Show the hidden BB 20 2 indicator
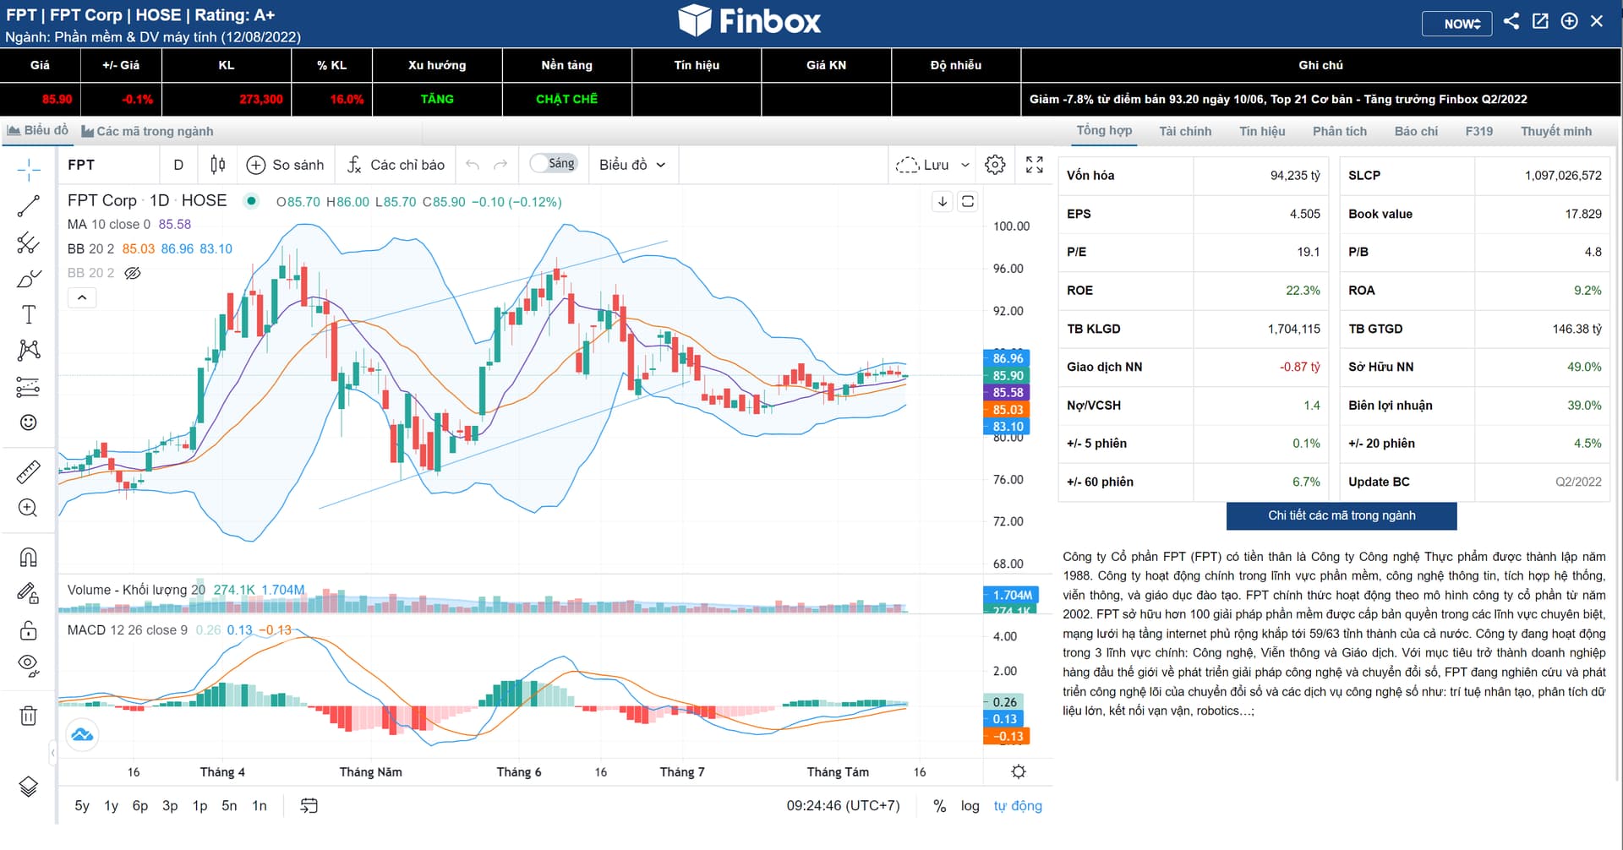 (x=133, y=273)
